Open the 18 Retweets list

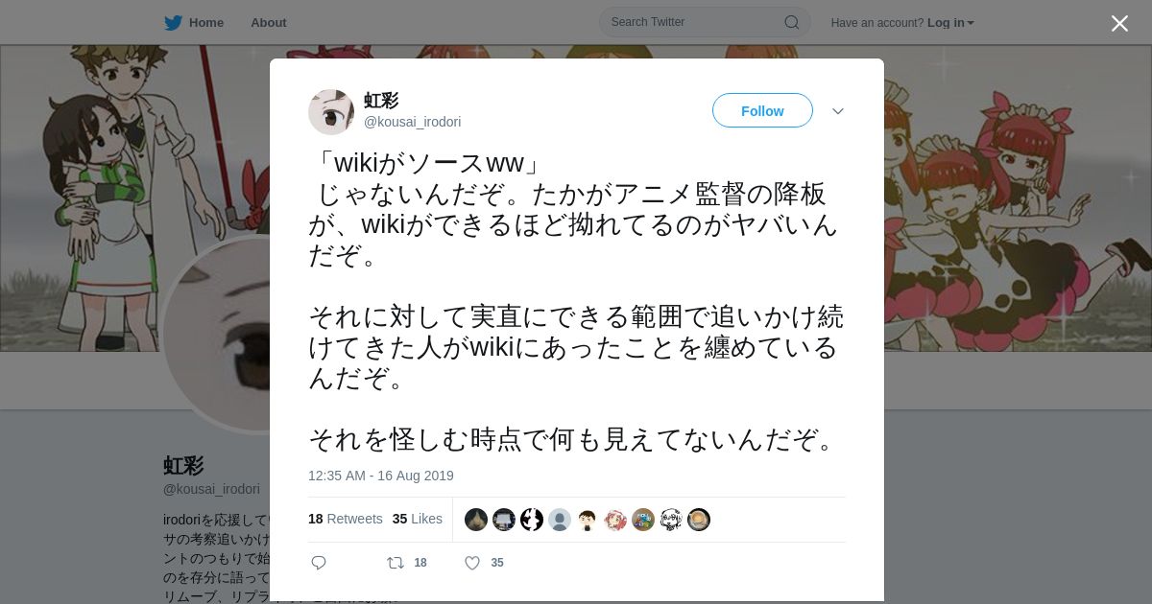point(346,519)
